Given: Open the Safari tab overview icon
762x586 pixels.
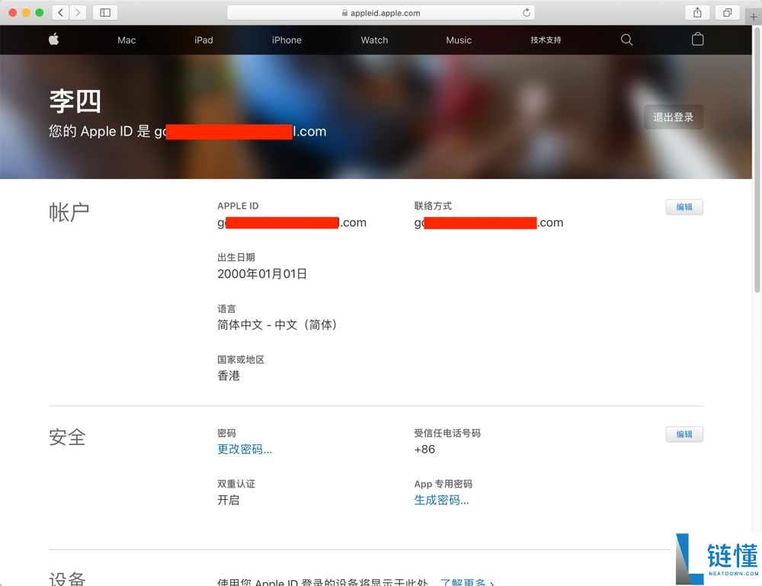Looking at the screenshot, I should 726,12.
